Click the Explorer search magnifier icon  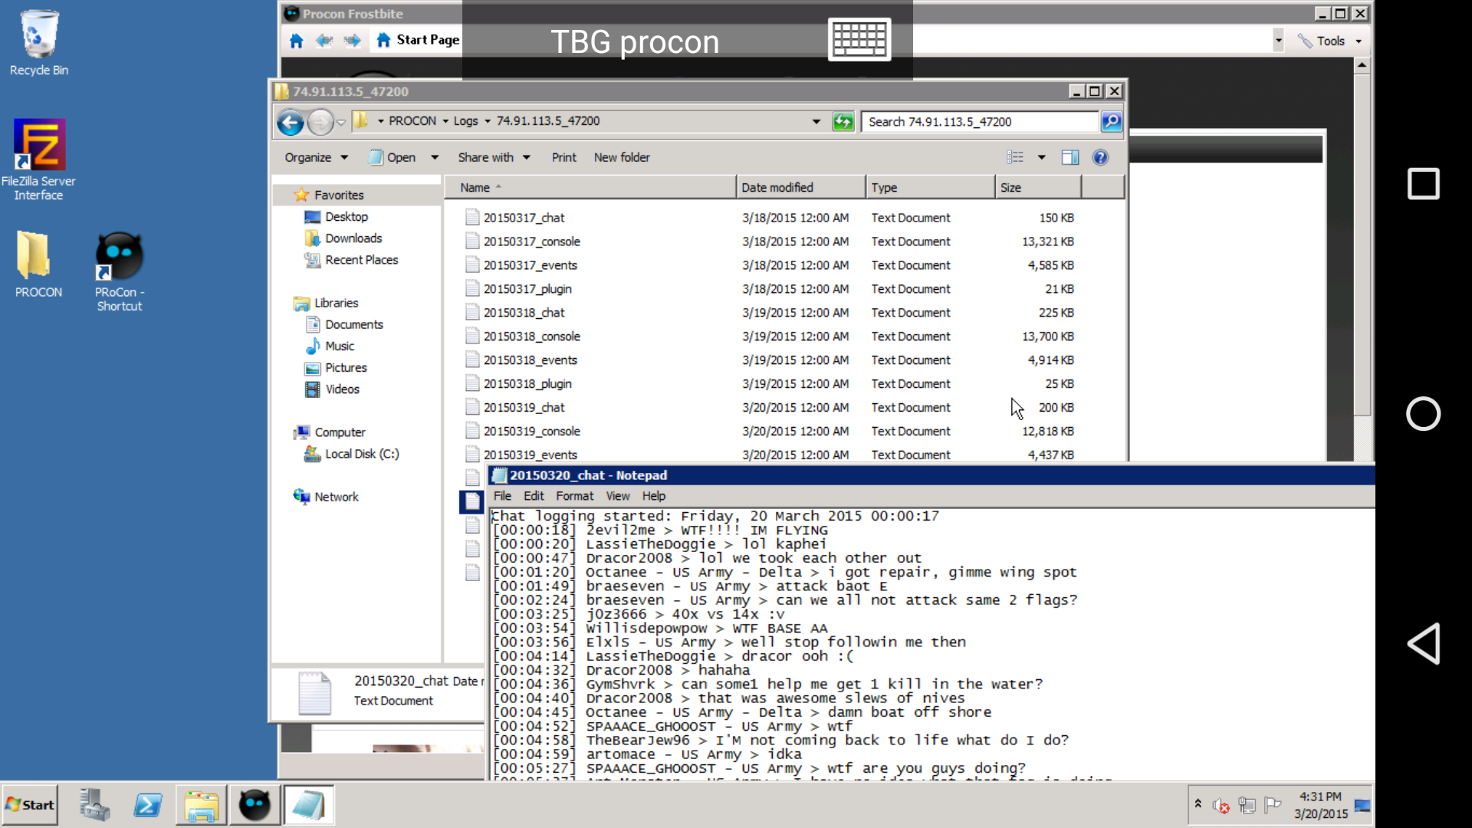point(1111,121)
